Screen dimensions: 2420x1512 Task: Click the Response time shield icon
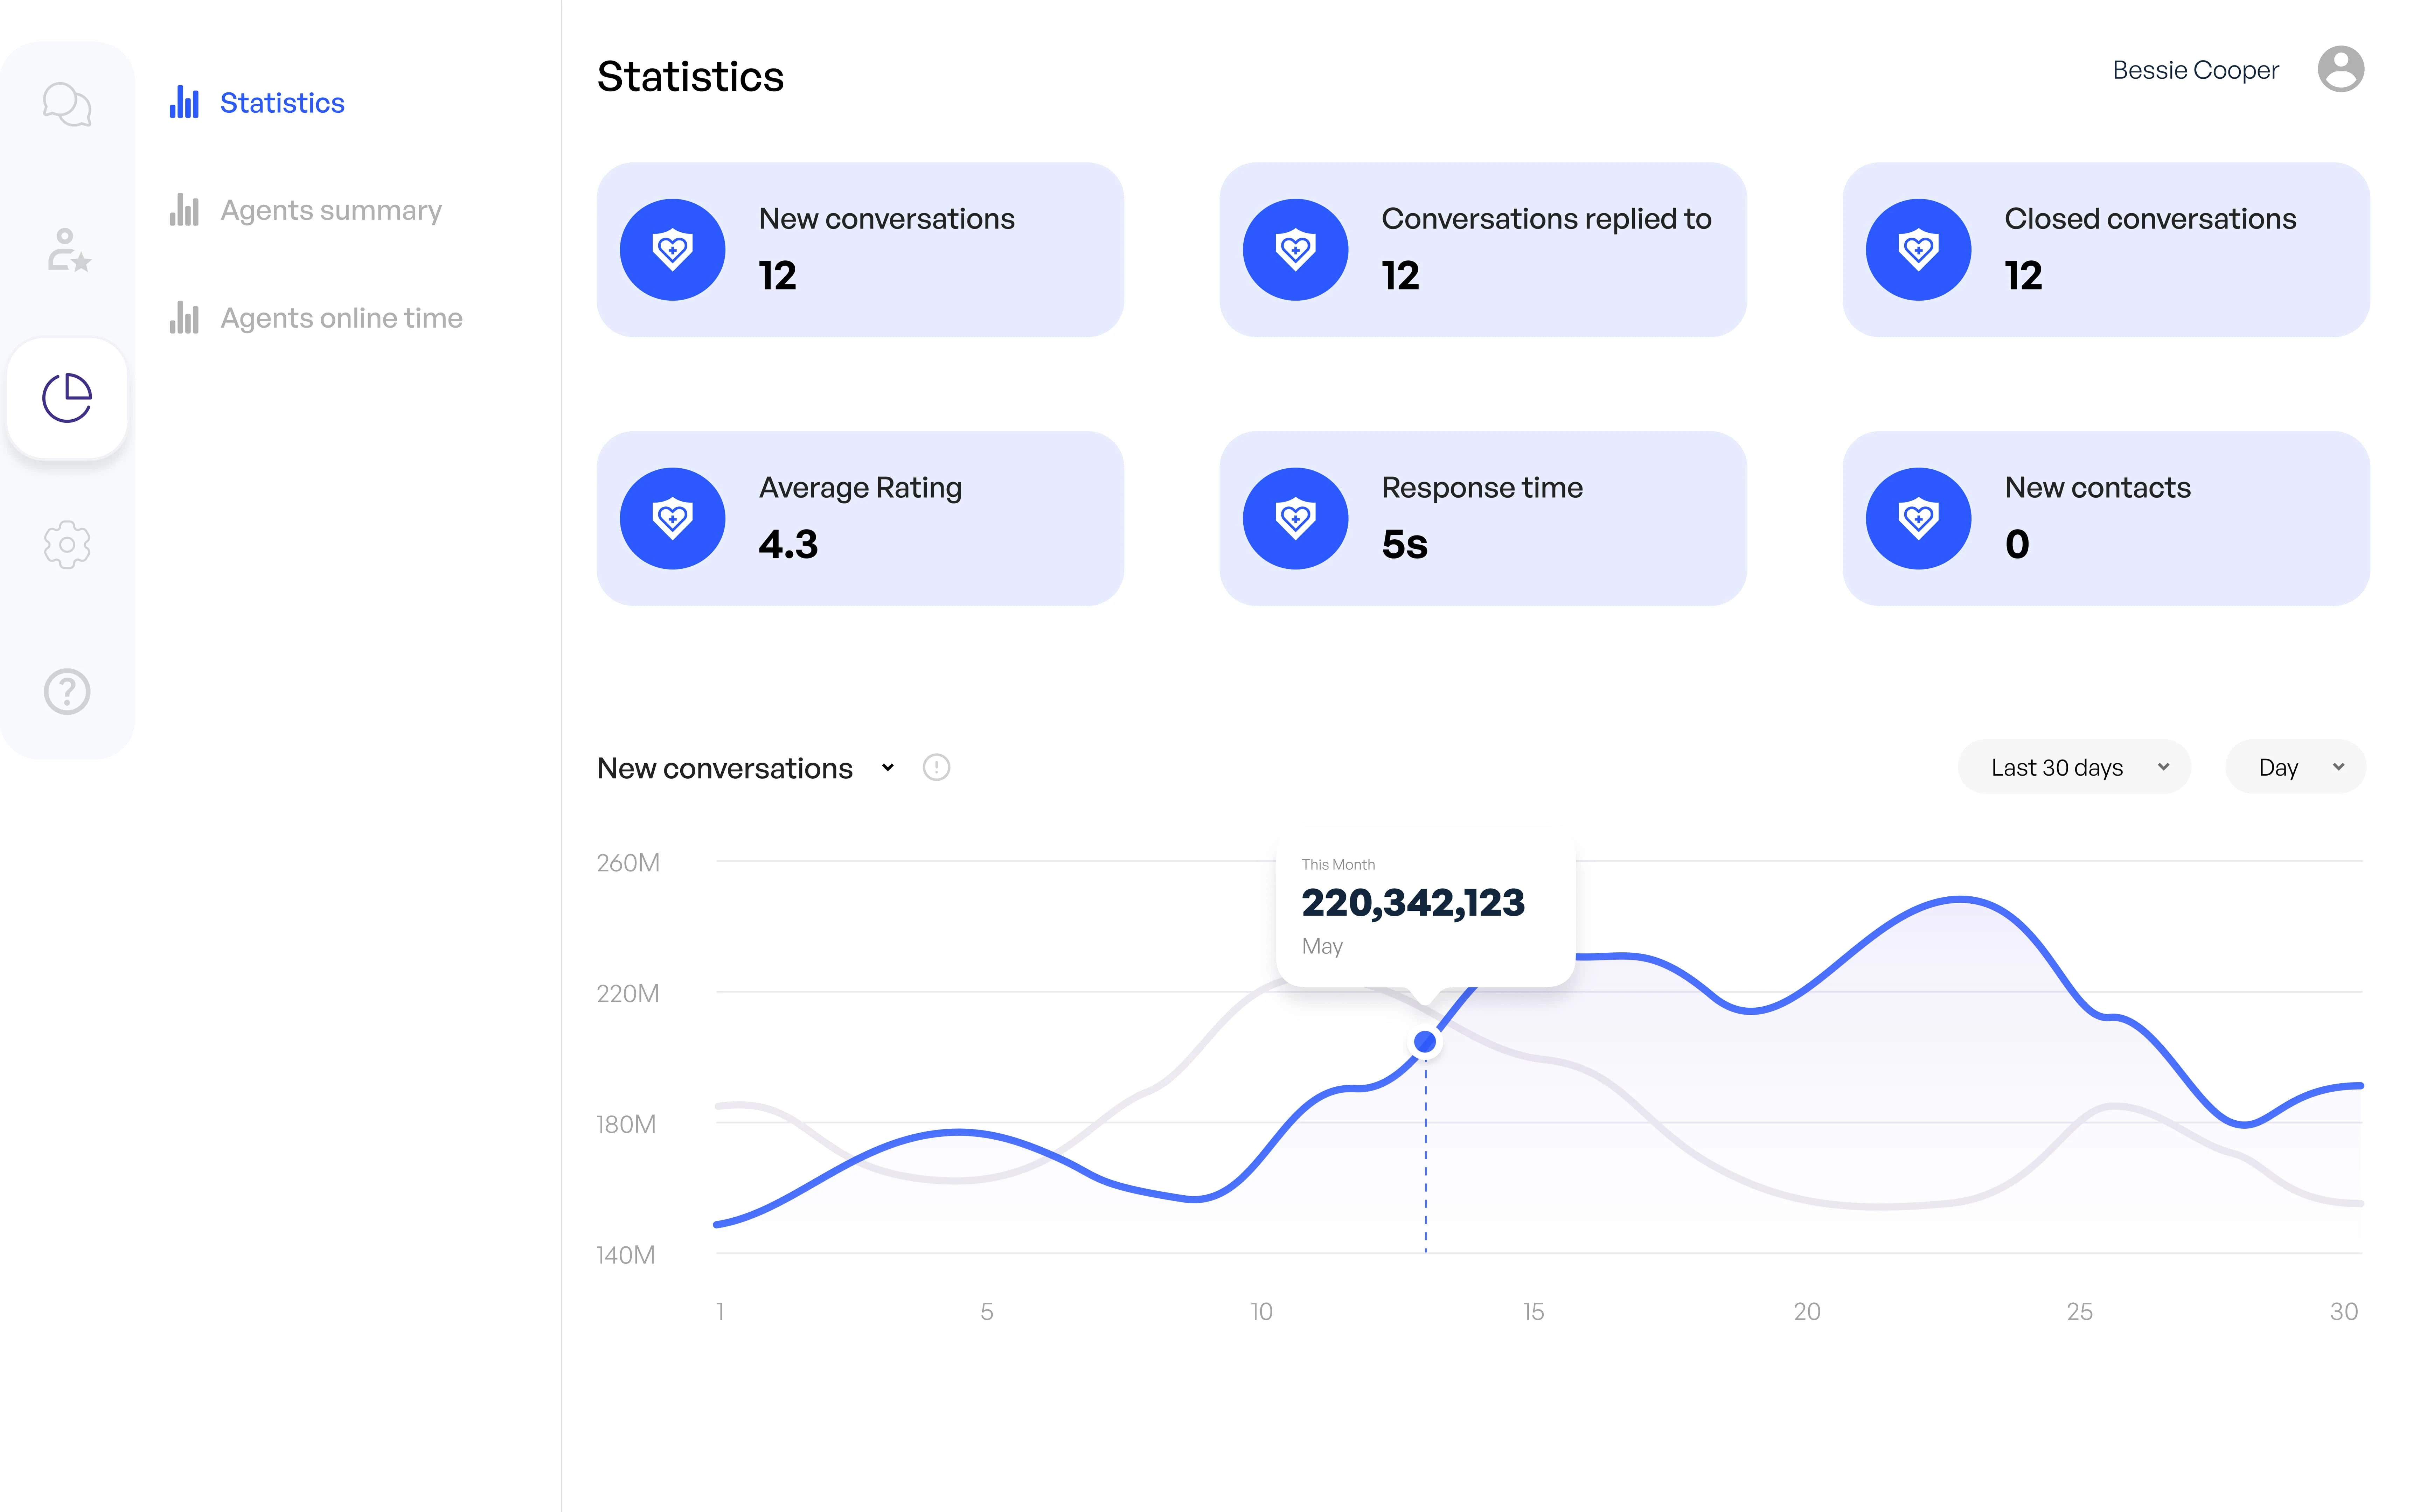[x=1295, y=518]
